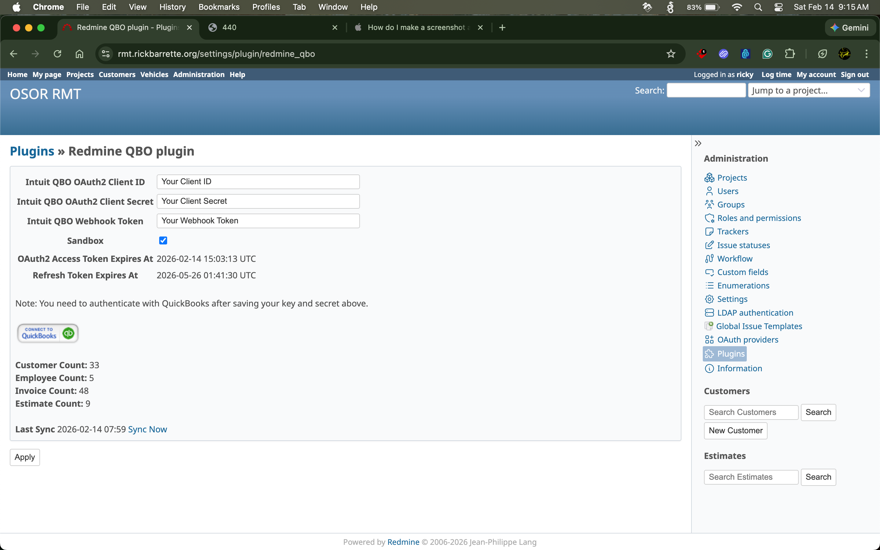Click the Sync Now link

(147, 429)
